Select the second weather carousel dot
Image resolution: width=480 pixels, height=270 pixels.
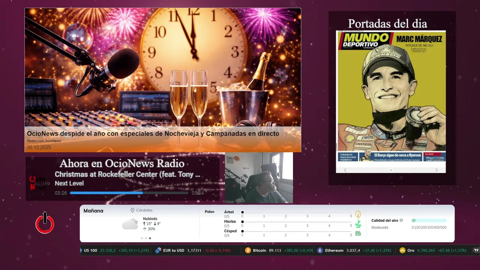[x=146, y=238]
